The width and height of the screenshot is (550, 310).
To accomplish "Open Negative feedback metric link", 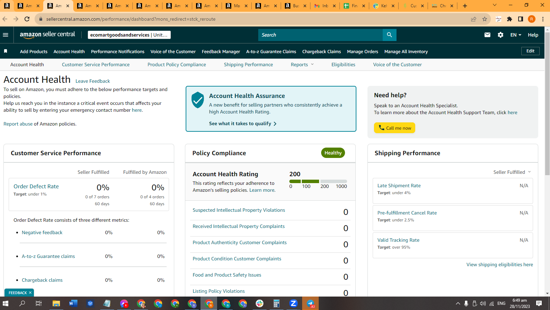I will (x=42, y=232).
